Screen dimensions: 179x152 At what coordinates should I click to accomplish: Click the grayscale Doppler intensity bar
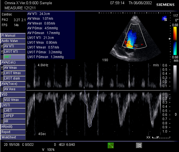[175, 79]
